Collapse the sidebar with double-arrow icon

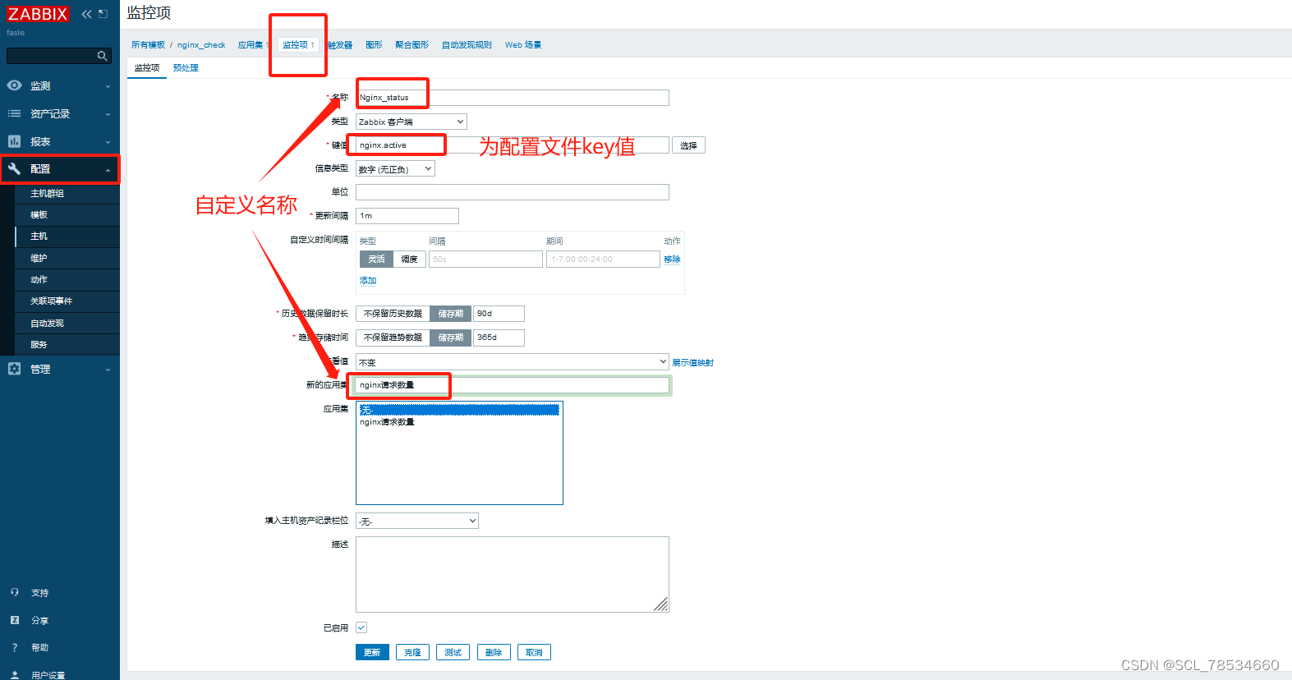click(86, 14)
